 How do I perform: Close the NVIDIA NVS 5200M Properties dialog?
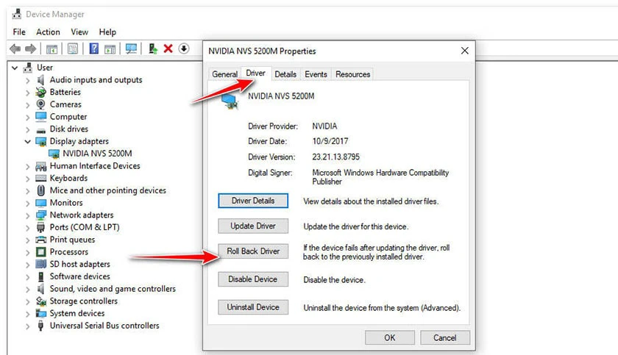465,51
